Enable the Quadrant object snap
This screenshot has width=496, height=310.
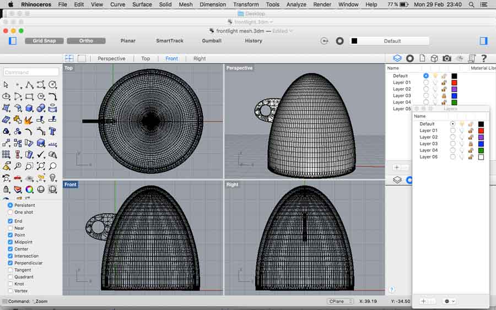coord(10,277)
